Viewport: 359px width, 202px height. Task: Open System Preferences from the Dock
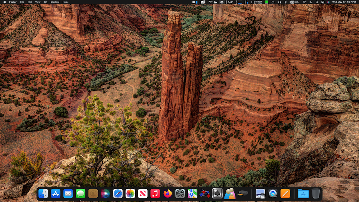tap(180, 193)
